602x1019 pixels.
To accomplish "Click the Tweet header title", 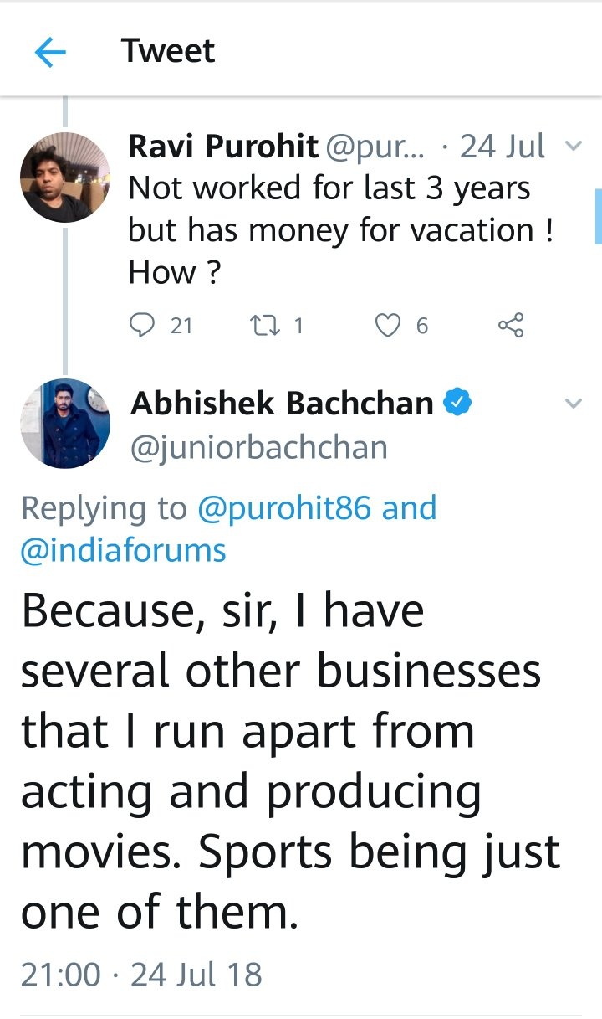I will 168,52.
